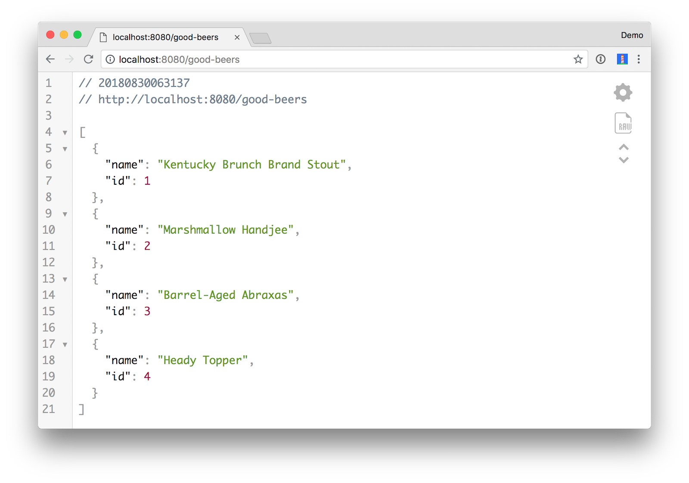Open the circled-i extension icon in toolbar
Screen dimensions: 689x483
[x=601, y=59]
